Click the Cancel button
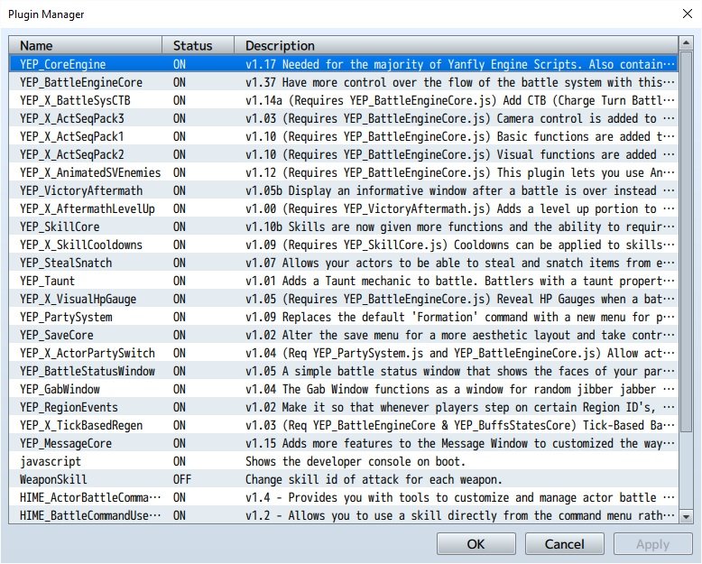The width and height of the screenshot is (702, 564). pyautogui.click(x=564, y=544)
